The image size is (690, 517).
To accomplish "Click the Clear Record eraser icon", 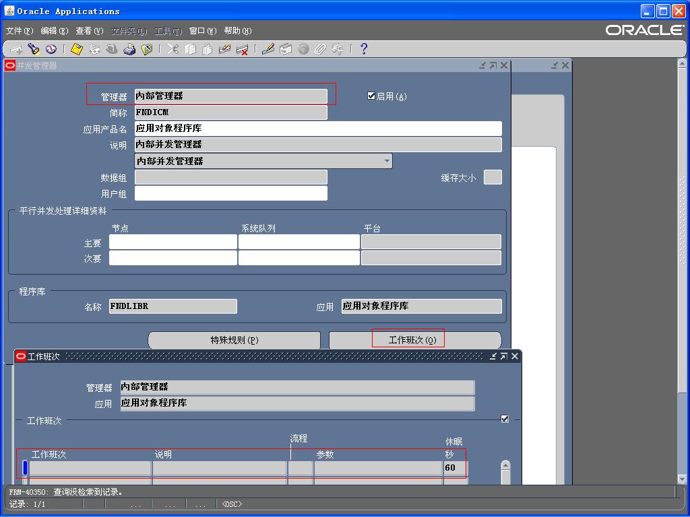I will coord(224,49).
